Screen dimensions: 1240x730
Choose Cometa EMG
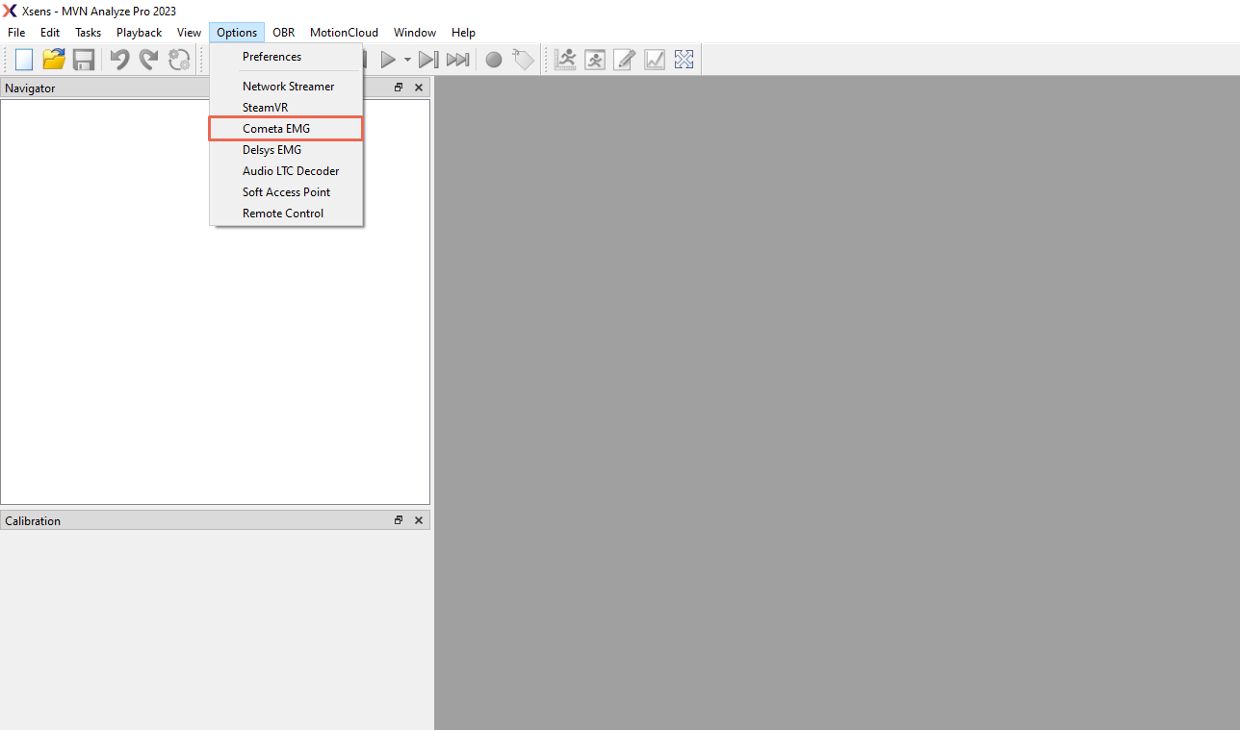point(286,129)
